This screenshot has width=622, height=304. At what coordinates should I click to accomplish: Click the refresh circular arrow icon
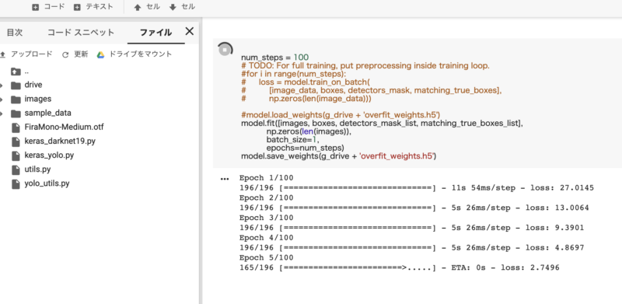(x=65, y=54)
